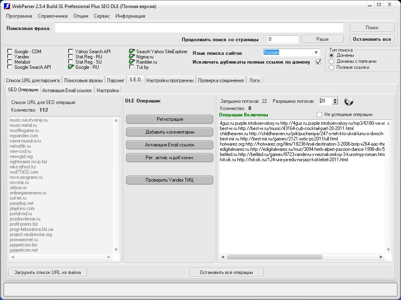Uncheck the Nigma.ru checkbox
Screen dimensions: 401x300
pos(132,56)
